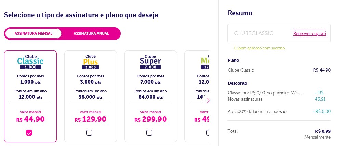Image resolution: width=338 pixels, height=146 pixels.
Task: Click the Clube Super plan card
Action: click(151, 96)
